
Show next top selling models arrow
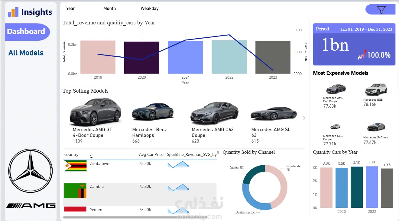coord(304,118)
